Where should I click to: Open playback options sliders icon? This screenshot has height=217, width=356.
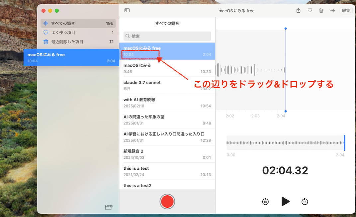pyautogui.click(x=332, y=10)
